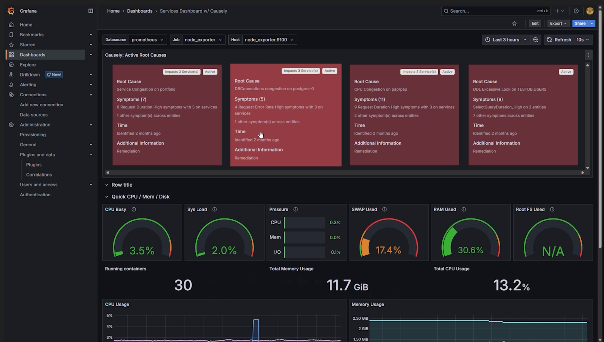
Task: Click the Grafana logo icon
Action: [x=11, y=11]
